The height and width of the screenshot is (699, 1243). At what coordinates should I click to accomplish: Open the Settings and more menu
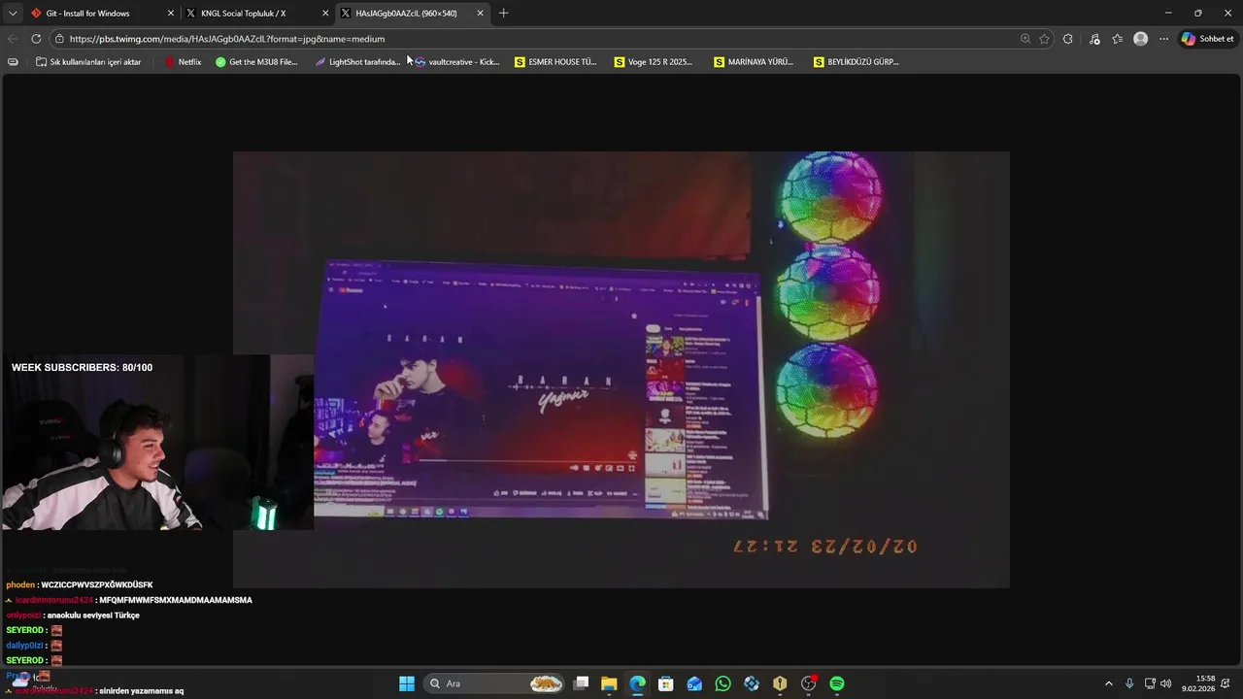[x=1163, y=39]
